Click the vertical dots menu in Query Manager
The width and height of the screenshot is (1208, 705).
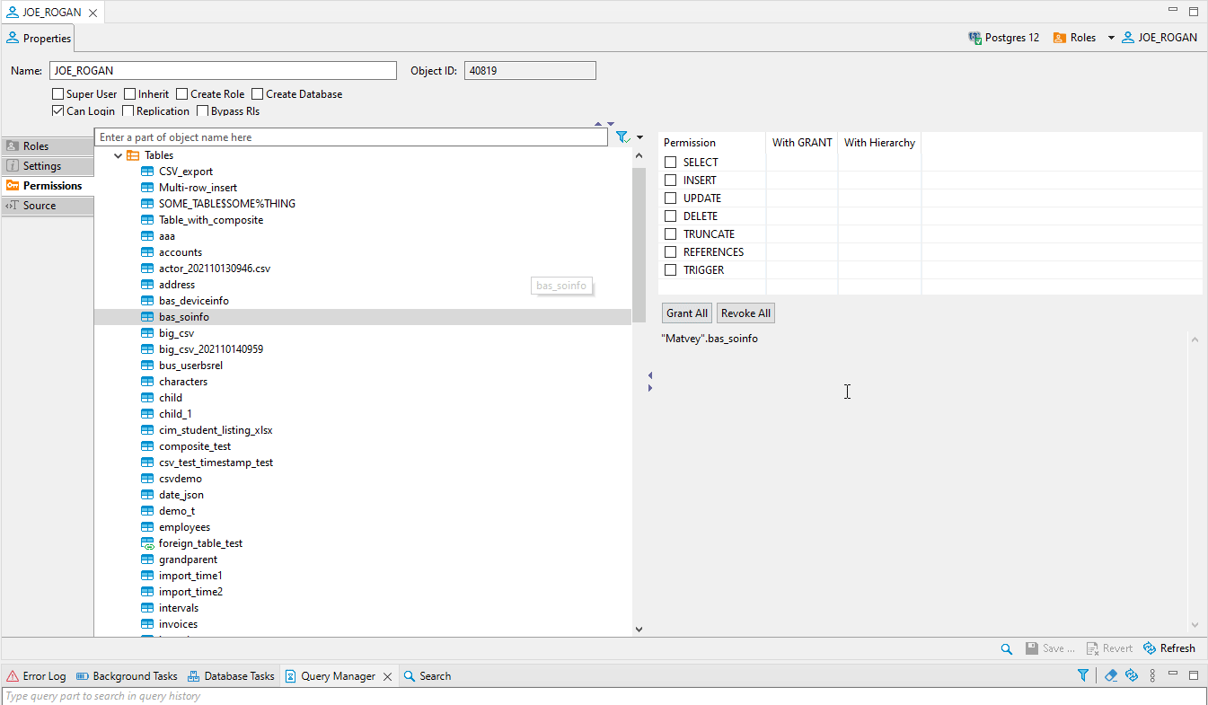[x=1152, y=674]
